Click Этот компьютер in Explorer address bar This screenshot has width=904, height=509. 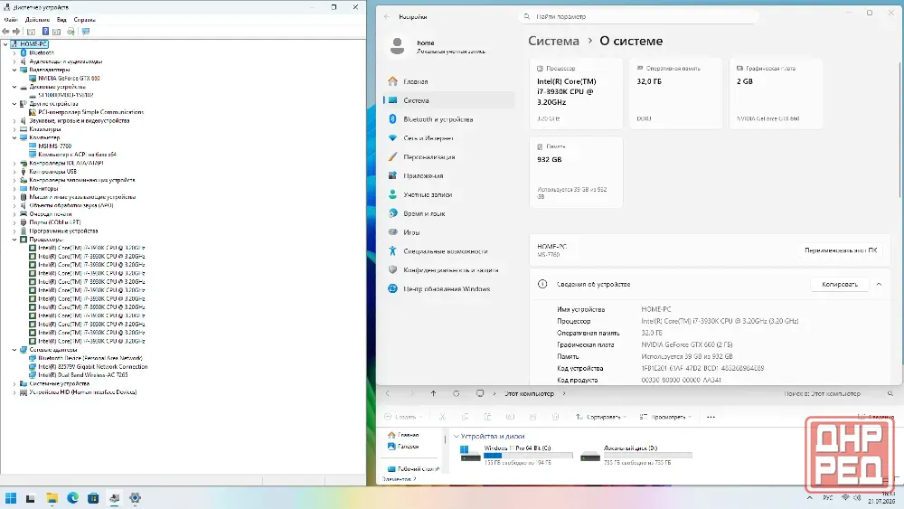point(529,393)
